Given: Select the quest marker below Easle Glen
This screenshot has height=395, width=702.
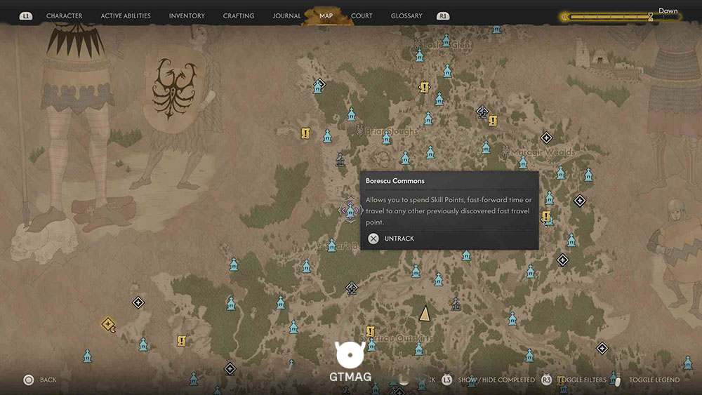Looking at the screenshot, I should pos(424,87).
